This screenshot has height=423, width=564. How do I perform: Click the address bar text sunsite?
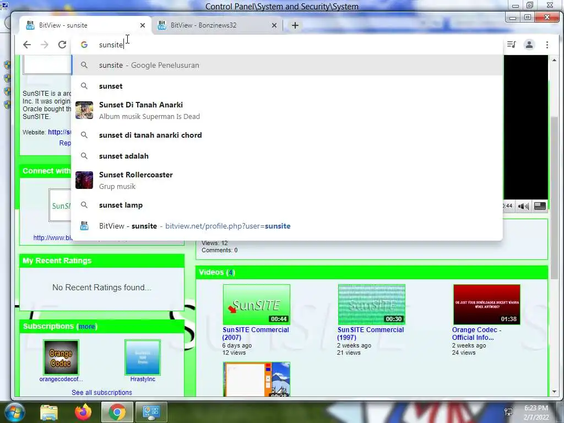[111, 45]
